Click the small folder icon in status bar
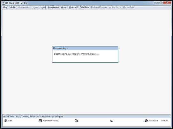The height and width of the screenshot is (129, 173). pos(111,121)
